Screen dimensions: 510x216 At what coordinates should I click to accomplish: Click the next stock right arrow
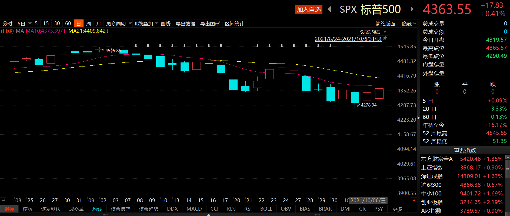pos(412,9)
